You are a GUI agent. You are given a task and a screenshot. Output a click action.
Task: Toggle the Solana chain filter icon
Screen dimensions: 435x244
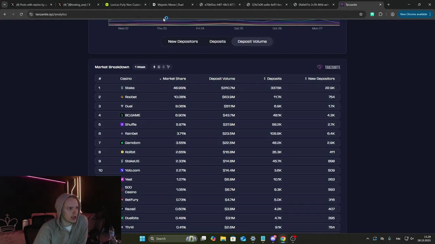159,67
